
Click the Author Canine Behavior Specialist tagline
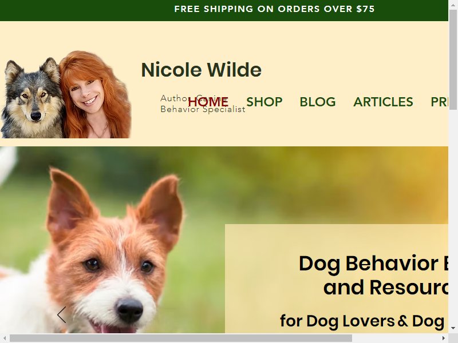tap(203, 103)
